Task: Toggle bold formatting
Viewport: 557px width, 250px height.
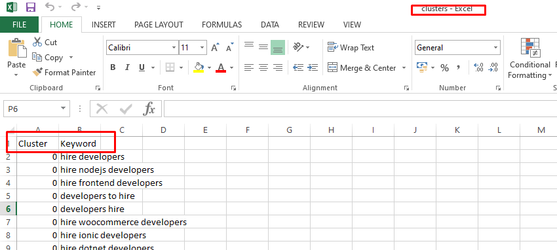Action: pos(113,67)
